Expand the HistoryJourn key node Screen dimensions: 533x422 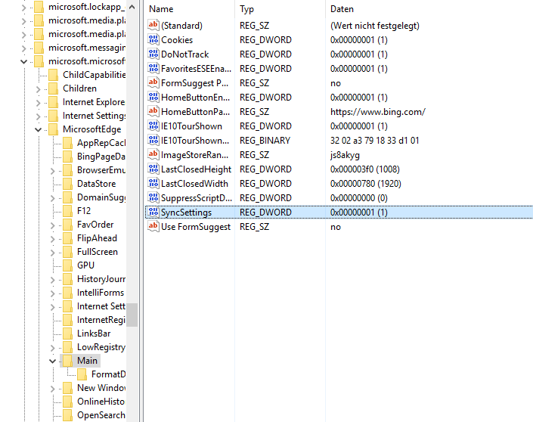point(52,280)
